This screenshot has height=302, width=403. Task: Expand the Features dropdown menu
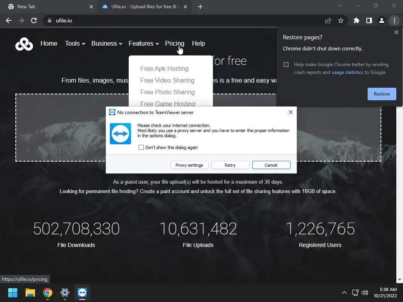click(x=144, y=43)
